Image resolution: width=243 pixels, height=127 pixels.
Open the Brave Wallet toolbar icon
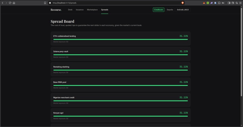pos(233,3)
